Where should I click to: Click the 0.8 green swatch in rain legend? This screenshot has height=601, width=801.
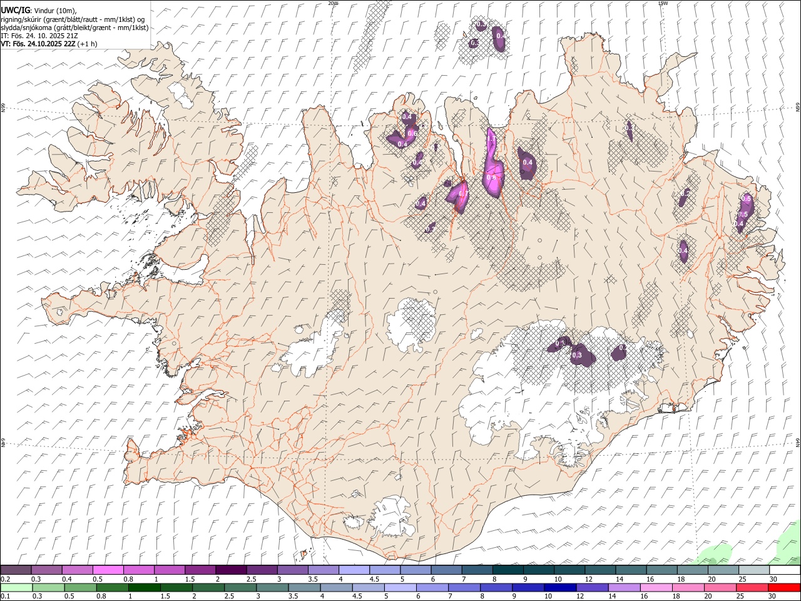point(111,587)
